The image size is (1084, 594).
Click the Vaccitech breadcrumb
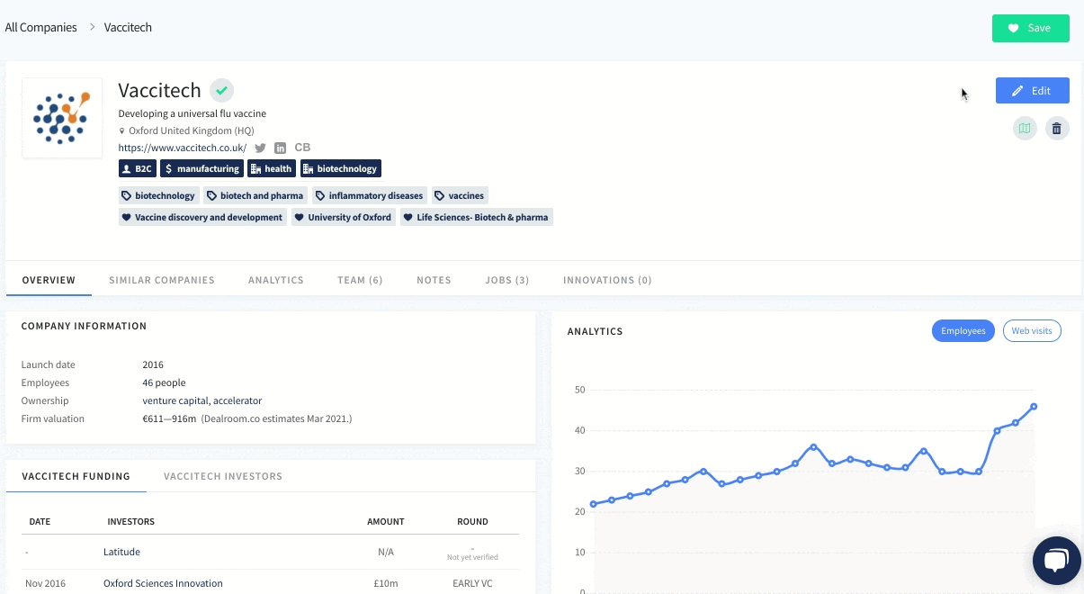[128, 28]
